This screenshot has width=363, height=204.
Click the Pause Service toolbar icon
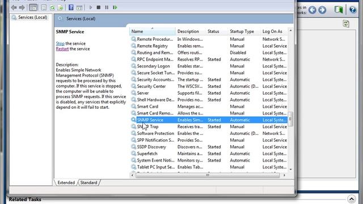coord(107,7)
